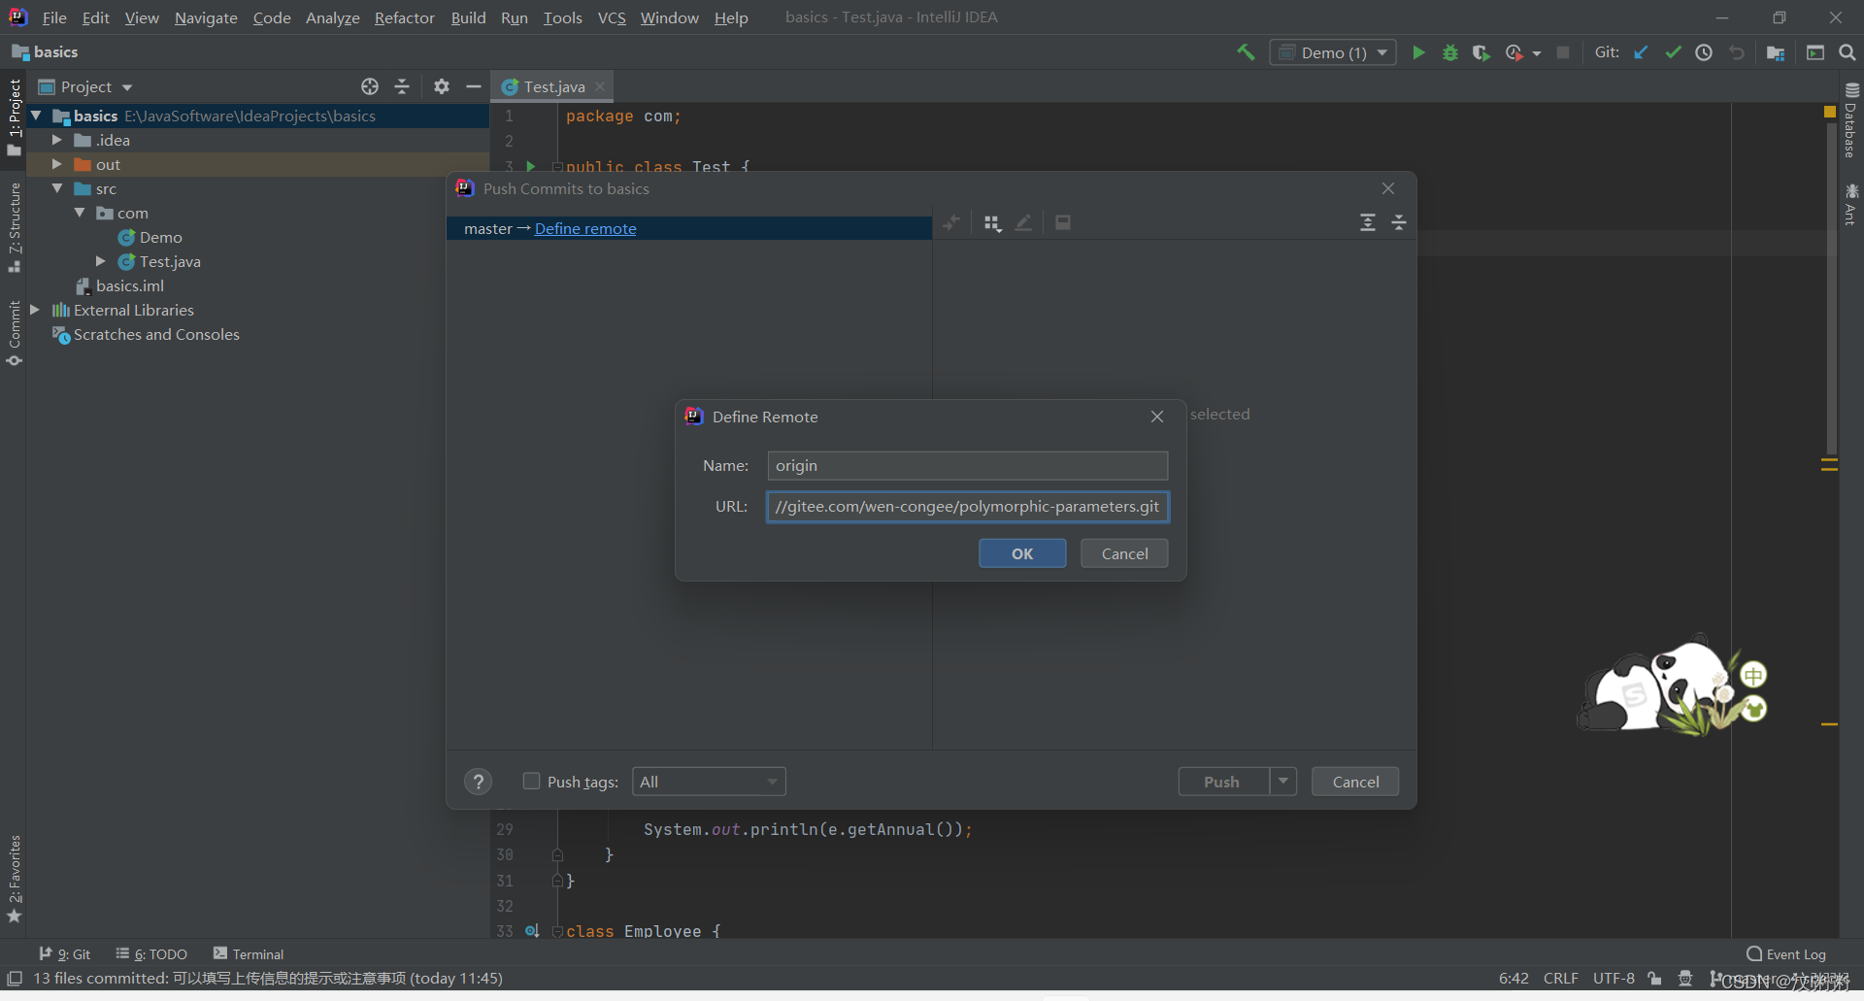Switch to the Test.java editor tab
The height and width of the screenshot is (1001, 1864).
coord(554,86)
